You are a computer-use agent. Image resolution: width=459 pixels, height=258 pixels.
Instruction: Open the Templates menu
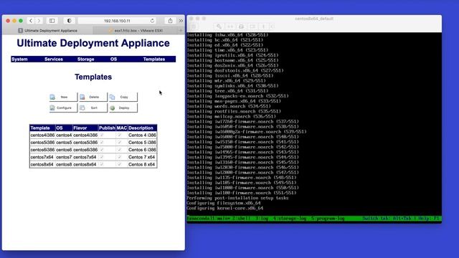(154, 59)
